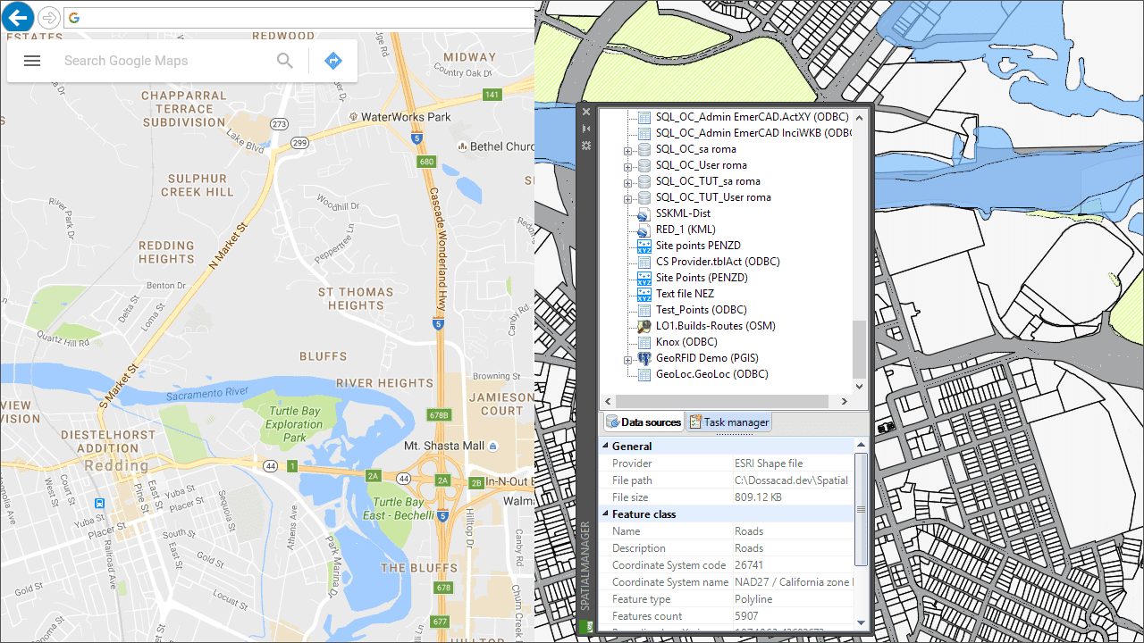
Task: Click the tree horizontal scroll right arrow
Action: 845,401
